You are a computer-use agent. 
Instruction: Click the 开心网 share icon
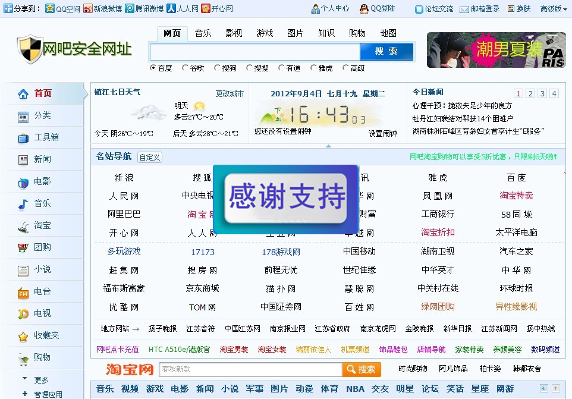click(206, 8)
